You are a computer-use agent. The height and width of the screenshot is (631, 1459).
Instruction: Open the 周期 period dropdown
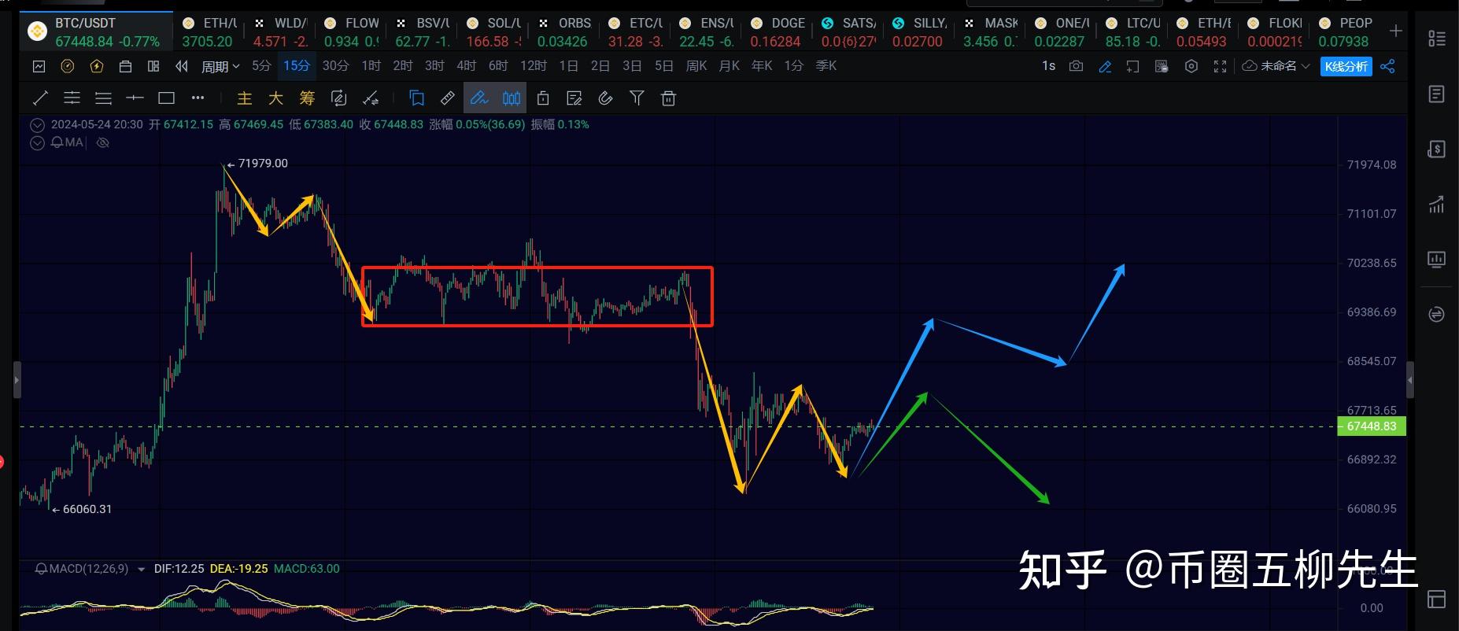[220, 66]
